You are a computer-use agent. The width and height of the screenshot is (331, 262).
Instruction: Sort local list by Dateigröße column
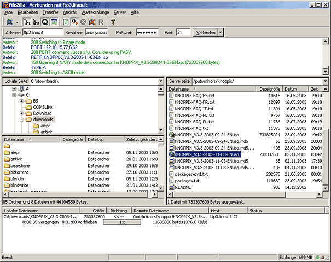[x=73, y=139]
